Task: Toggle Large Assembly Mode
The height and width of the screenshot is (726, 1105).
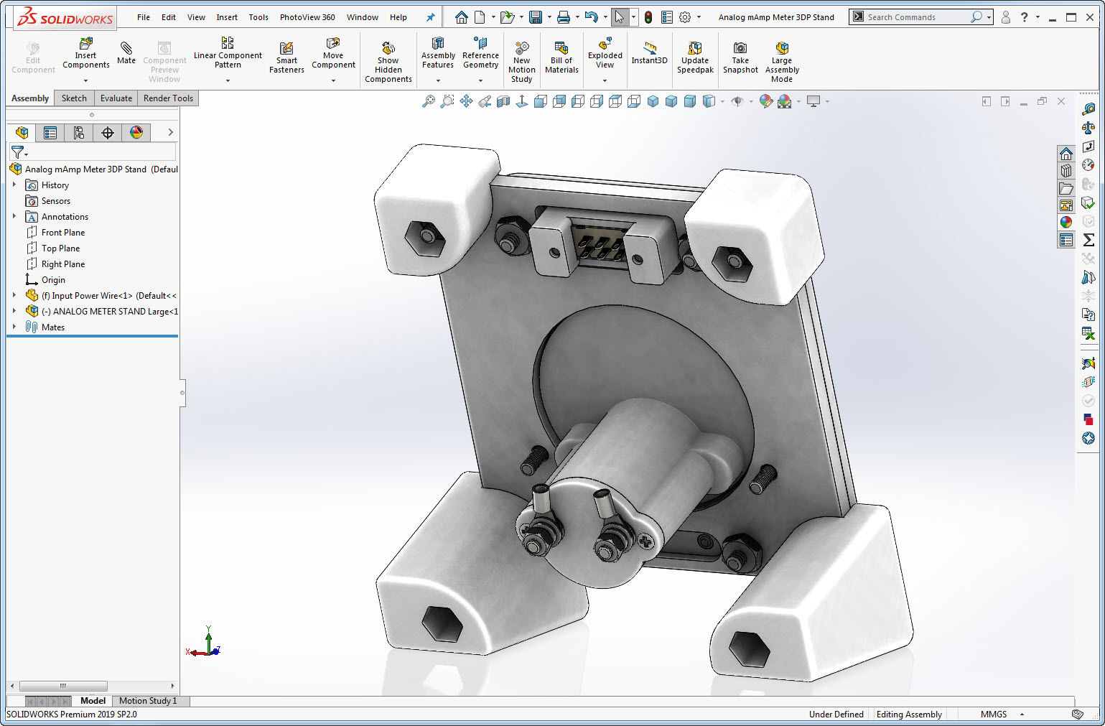Action: pyautogui.click(x=782, y=48)
